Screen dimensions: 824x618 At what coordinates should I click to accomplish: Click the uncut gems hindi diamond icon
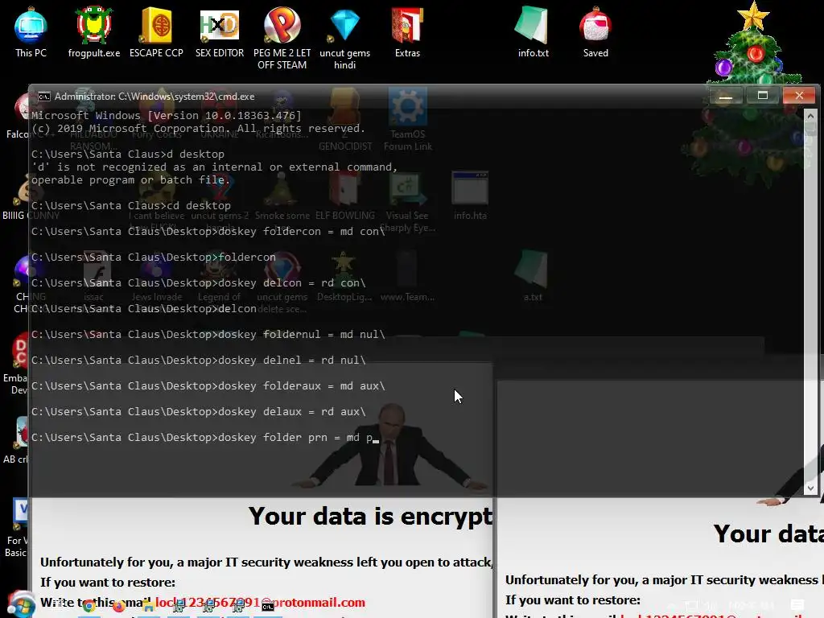point(344,39)
